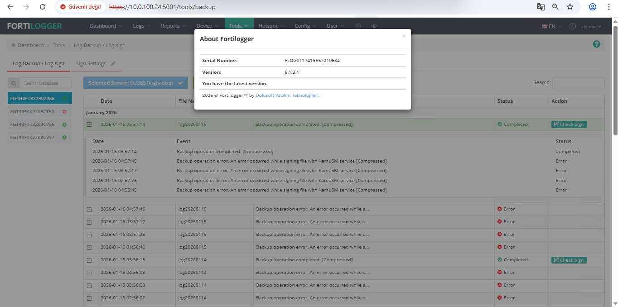Click the clock icon in navbar

coord(573,26)
